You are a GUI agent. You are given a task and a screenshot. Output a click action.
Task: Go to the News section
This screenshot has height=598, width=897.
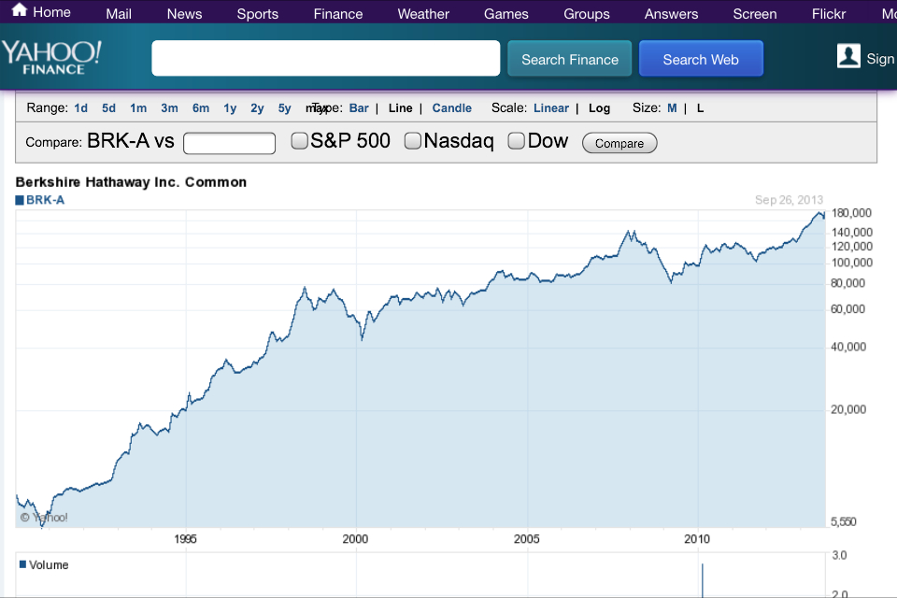[184, 14]
